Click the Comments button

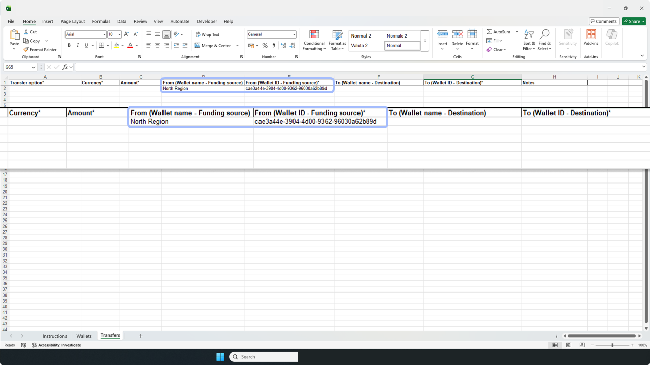(x=604, y=21)
